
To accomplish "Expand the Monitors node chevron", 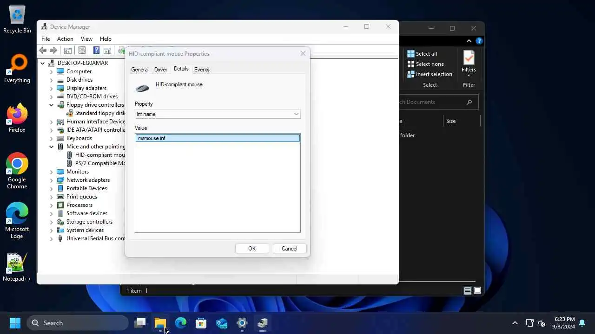I will [52, 172].
